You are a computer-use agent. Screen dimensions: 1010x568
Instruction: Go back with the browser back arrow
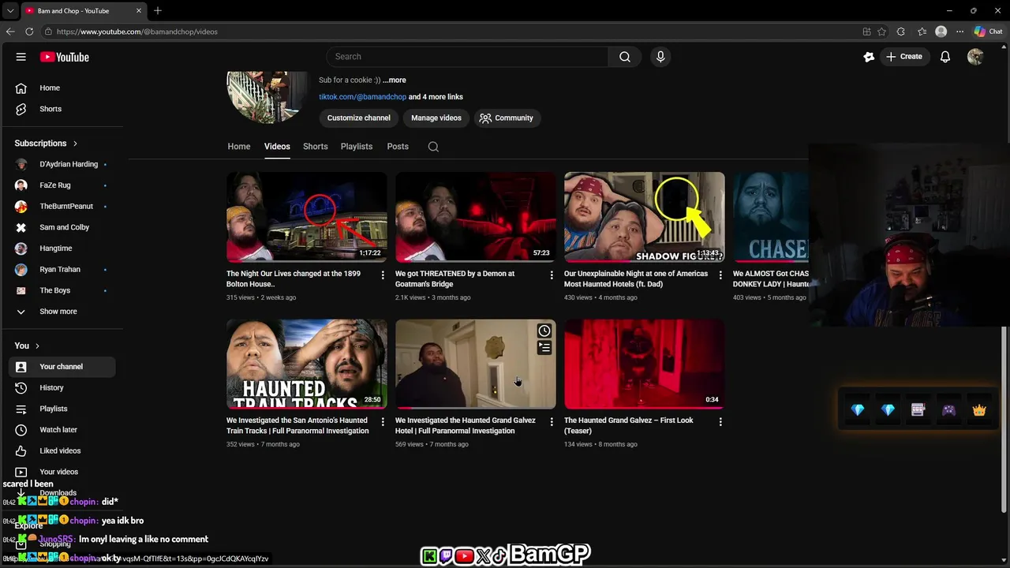click(10, 32)
